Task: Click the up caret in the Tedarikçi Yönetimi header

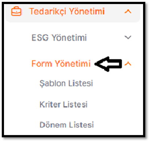Action: tap(128, 11)
